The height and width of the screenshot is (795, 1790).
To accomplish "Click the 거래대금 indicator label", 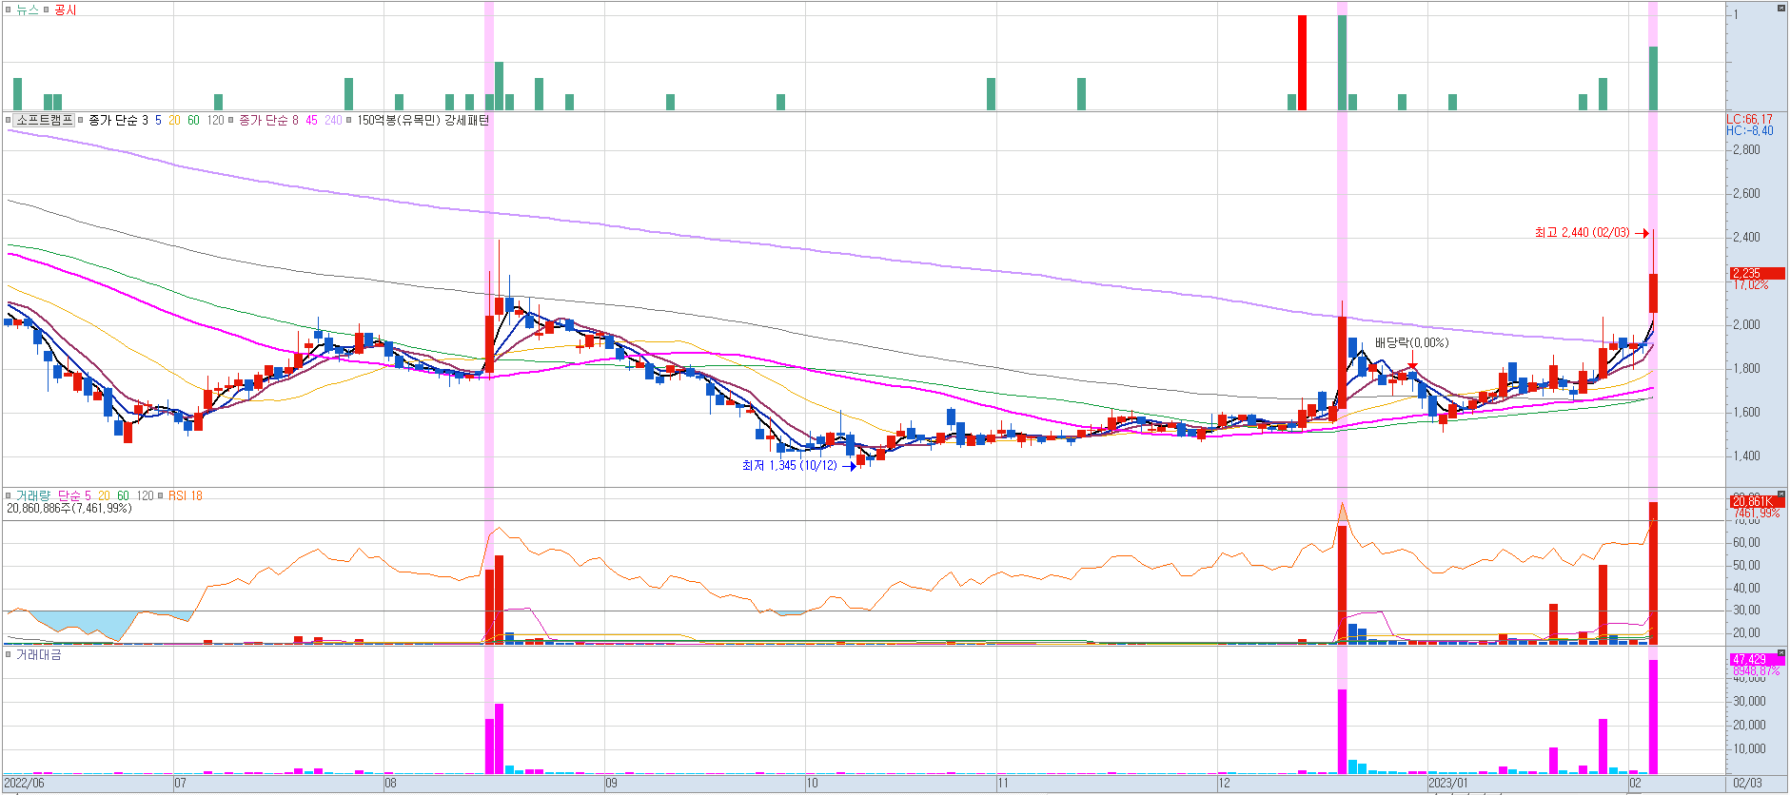I will tap(38, 654).
